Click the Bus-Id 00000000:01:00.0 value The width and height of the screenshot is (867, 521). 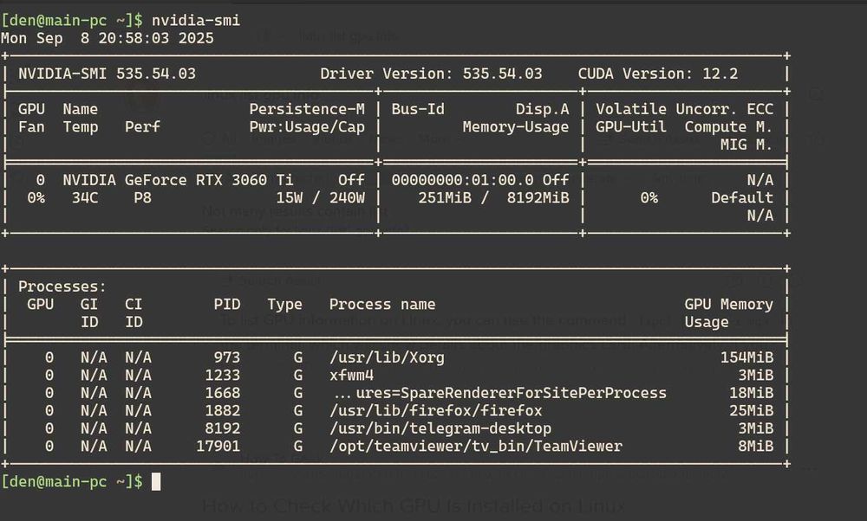(x=466, y=180)
